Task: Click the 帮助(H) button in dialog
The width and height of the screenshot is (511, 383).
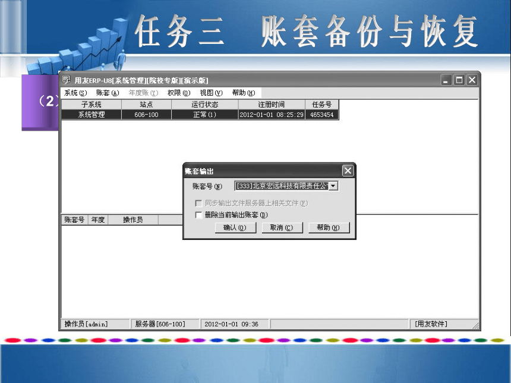Action: point(329,227)
